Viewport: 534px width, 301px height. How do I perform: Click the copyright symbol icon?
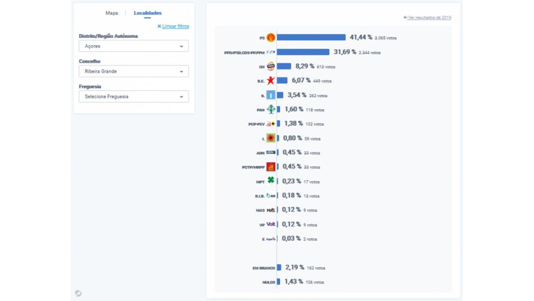coord(79,293)
